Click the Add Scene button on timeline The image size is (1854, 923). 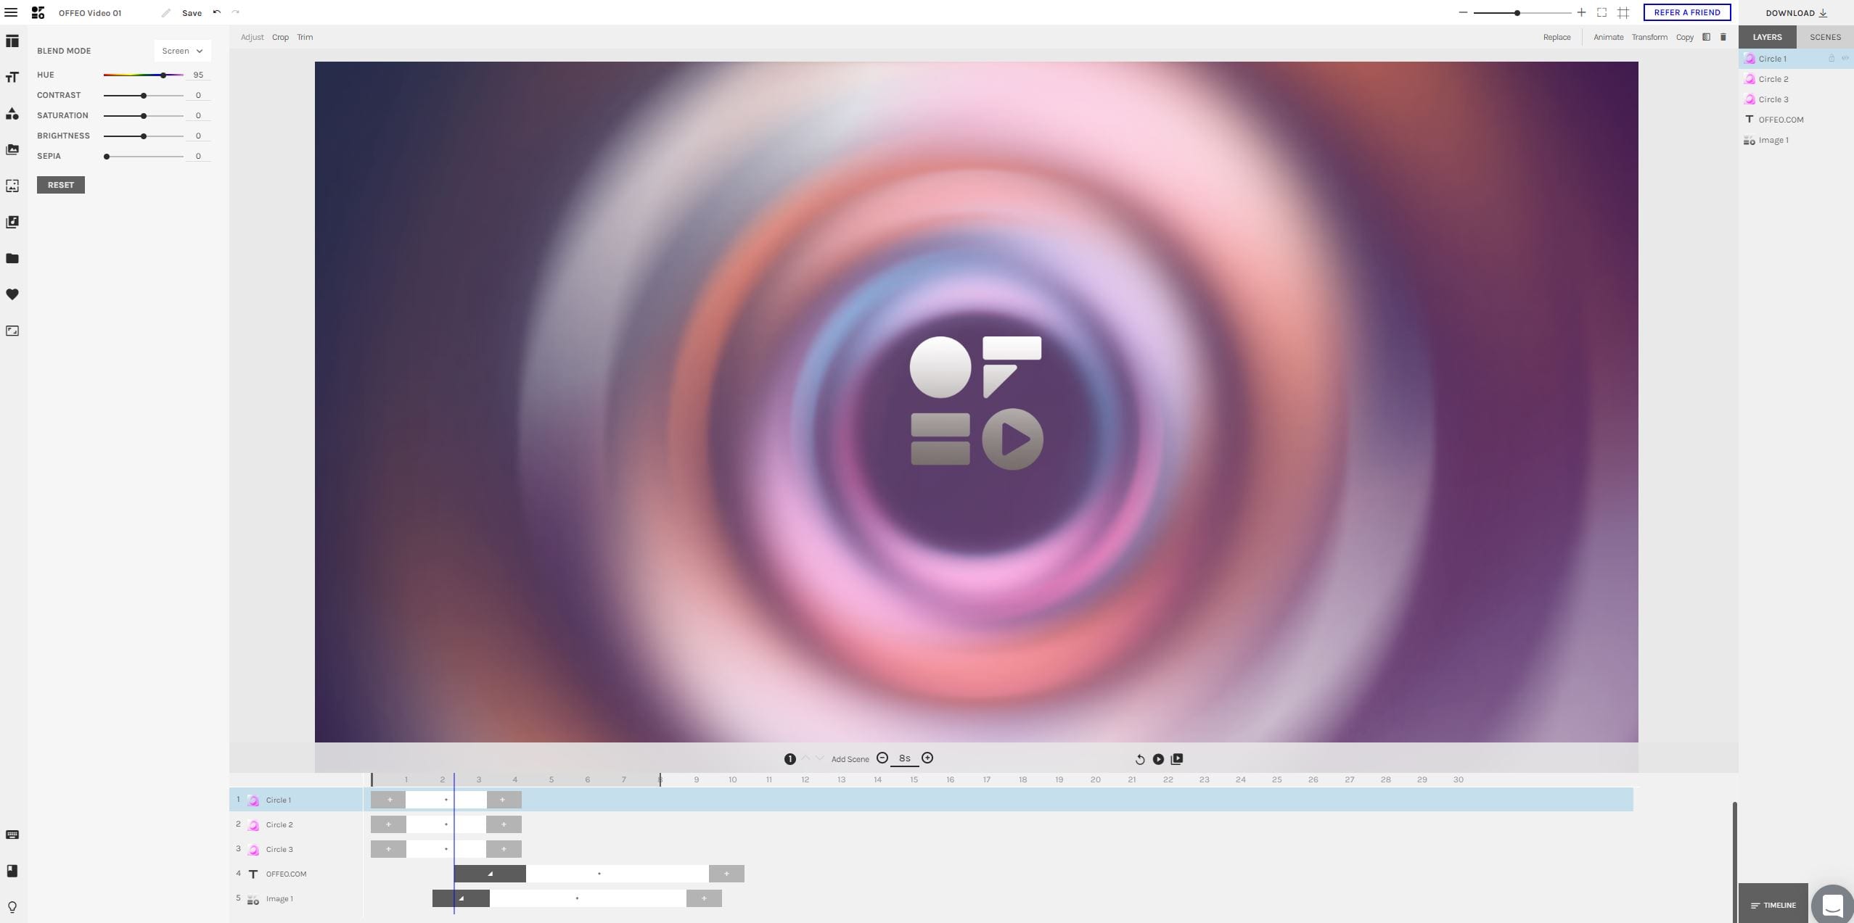(849, 758)
